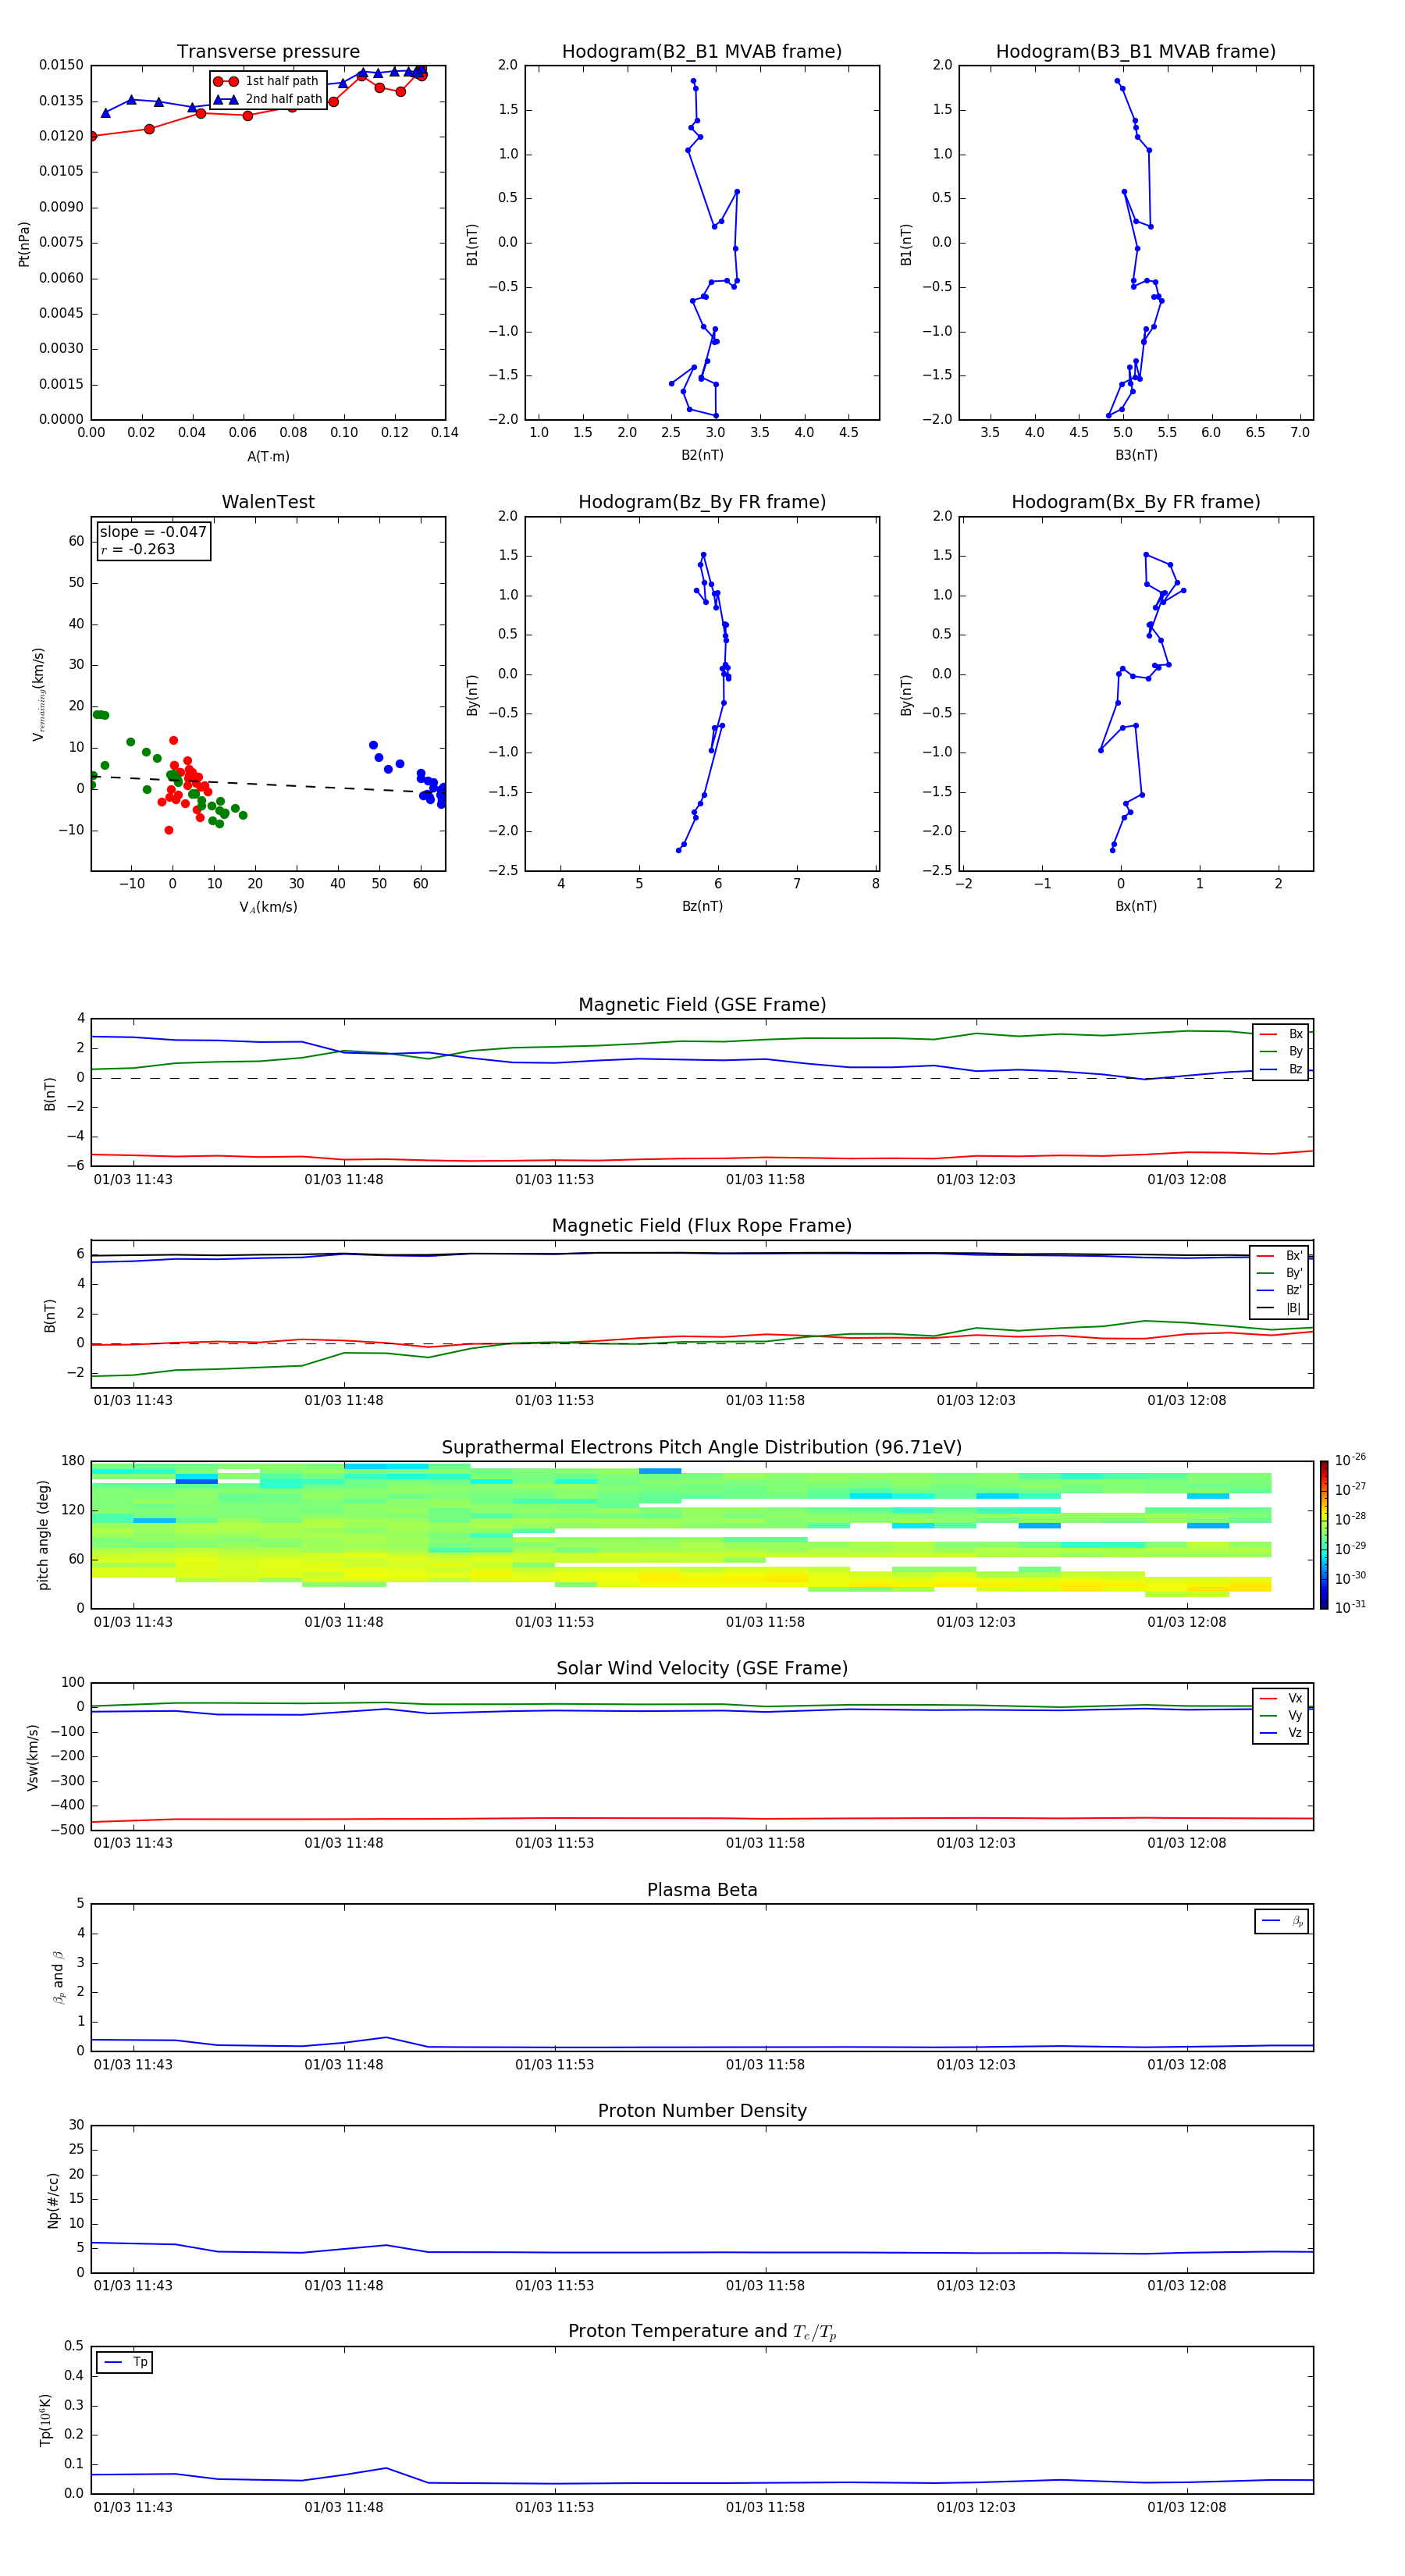Click the 'WalenTest' plot title

(x=268, y=502)
